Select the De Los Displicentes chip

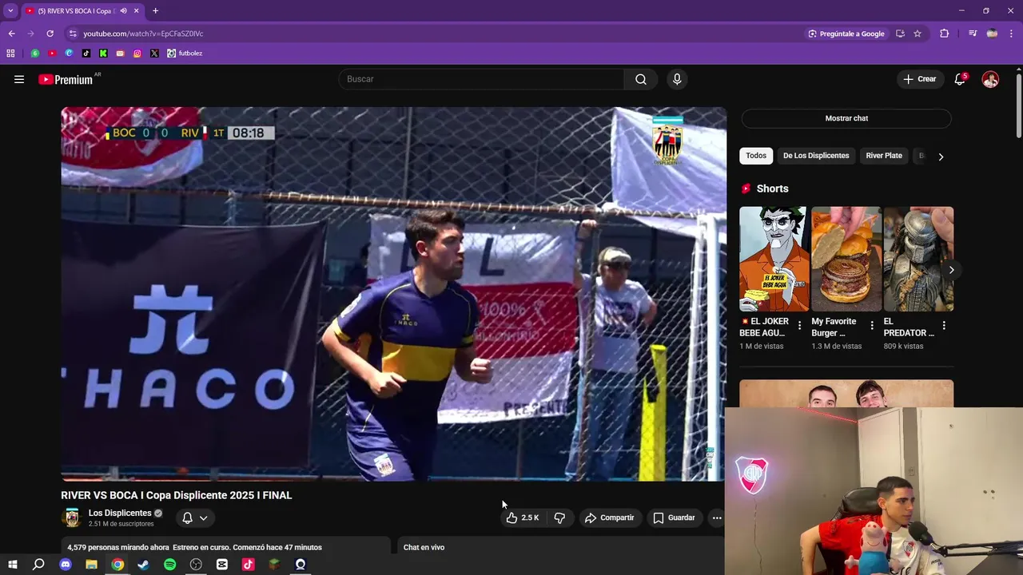click(x=816, y=156)
